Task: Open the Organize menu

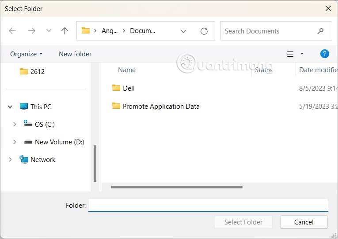Action: (27, 54)
